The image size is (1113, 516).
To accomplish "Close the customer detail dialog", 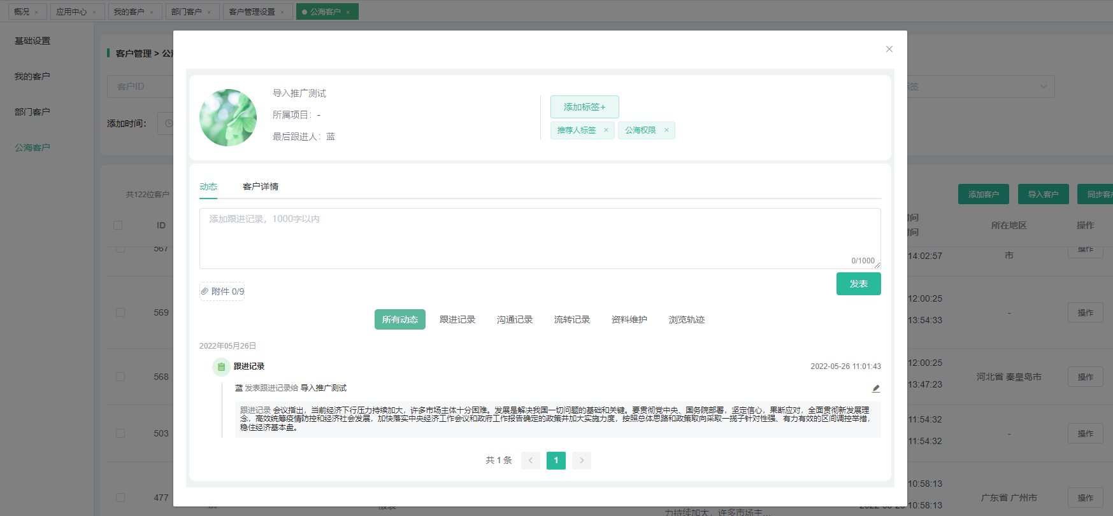I will click(889, 49).
